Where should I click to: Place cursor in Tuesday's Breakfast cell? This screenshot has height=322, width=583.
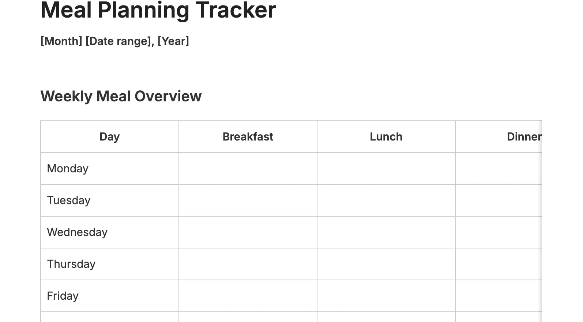click(248, 200)
